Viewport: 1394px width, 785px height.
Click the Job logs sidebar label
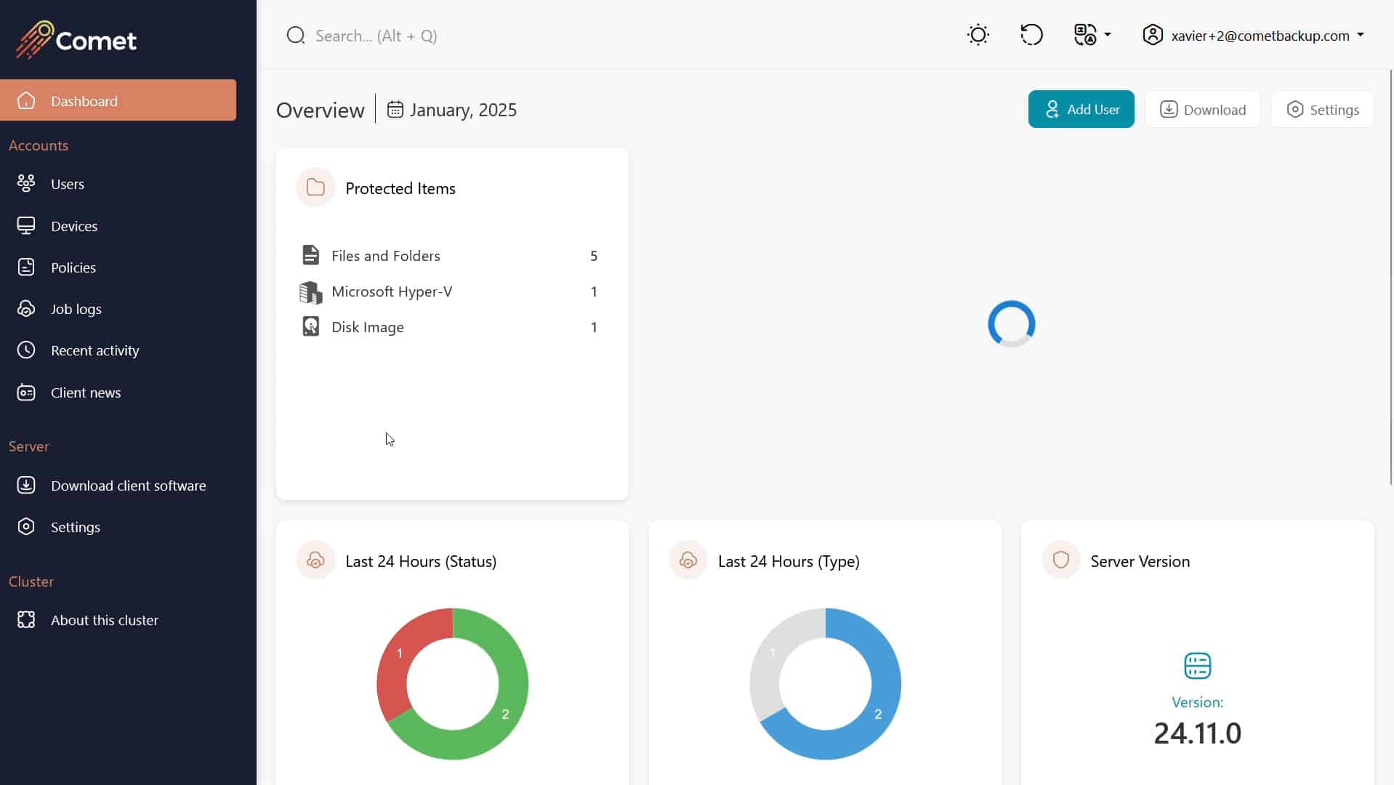click(76, 309)
